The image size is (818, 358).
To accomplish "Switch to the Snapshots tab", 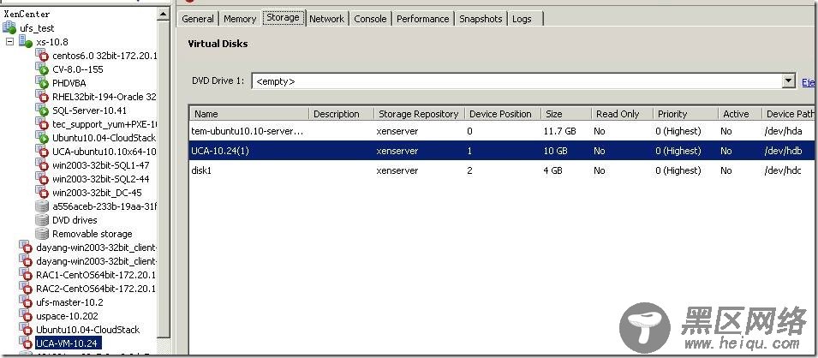I will (481, 19).
